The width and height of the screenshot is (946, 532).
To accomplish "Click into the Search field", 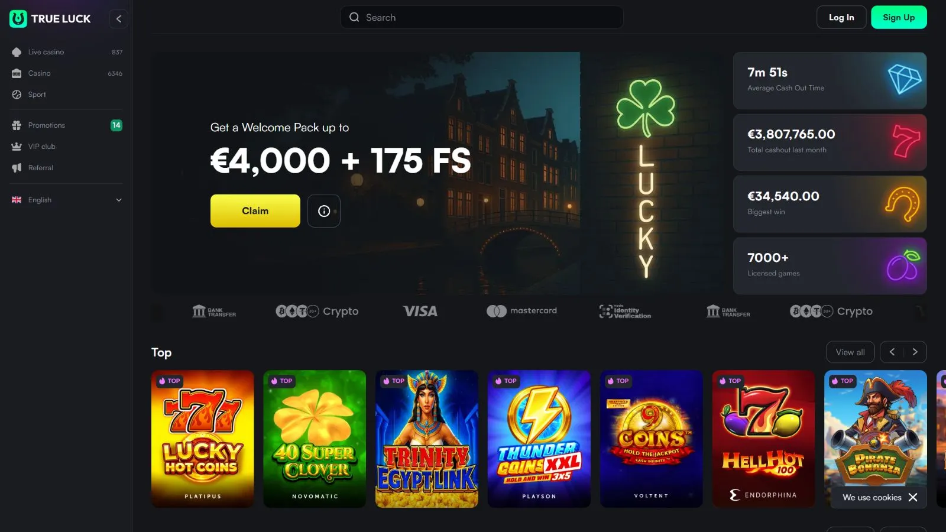I will 482,18.
